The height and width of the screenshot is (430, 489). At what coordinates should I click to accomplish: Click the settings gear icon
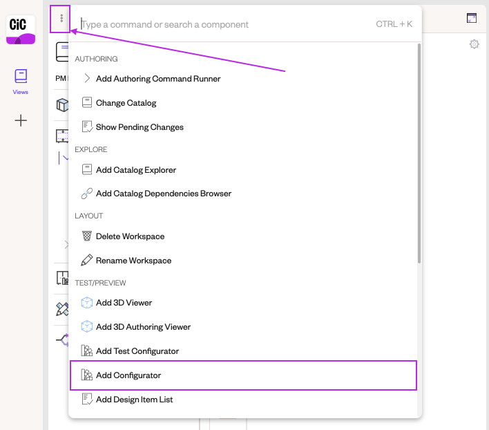pyautogui.click(x=474, y=44)
